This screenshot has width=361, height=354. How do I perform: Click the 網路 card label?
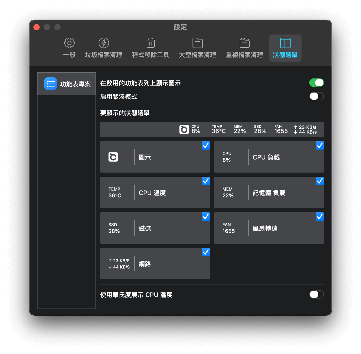tap(145, 264)
